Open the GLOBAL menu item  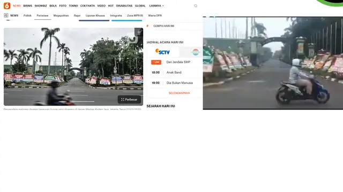140,6
